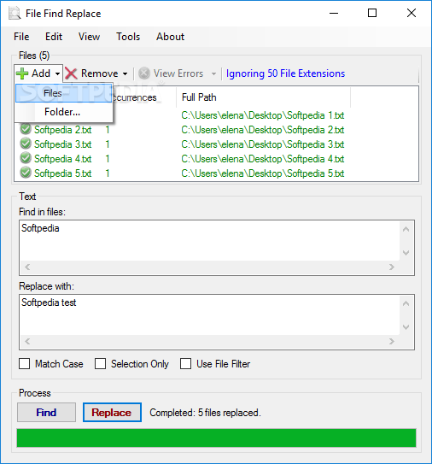Click path C:\Users\elena\Desktop\Softpedia 1.txt
Screen dimensions: 432x464
click(x=263, y=115)
